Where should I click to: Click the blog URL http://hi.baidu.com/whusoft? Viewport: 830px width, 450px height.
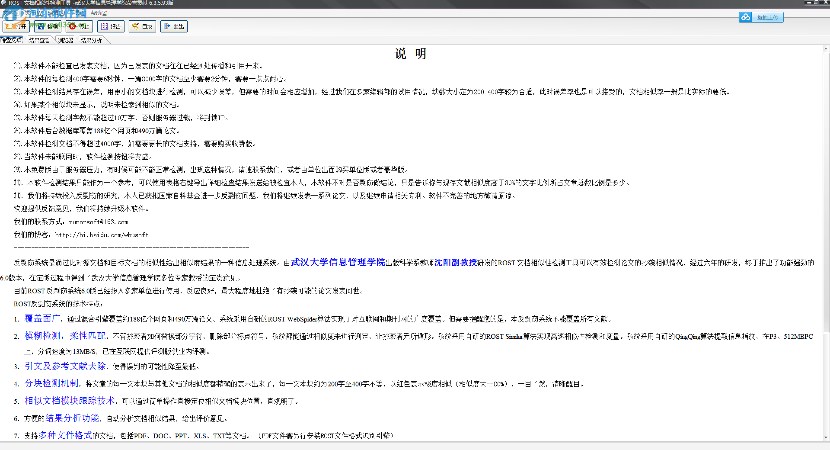[x=101, y=235]
